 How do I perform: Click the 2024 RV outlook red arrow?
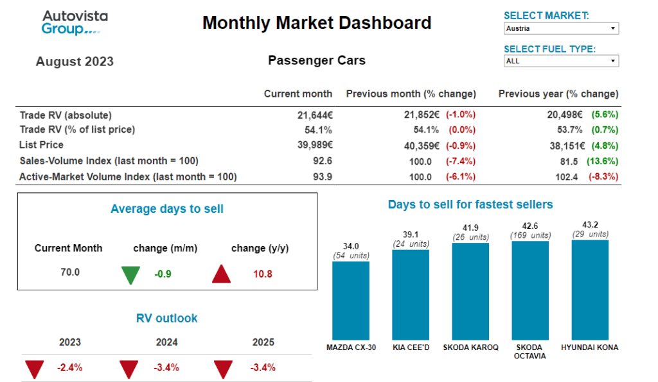129,369
